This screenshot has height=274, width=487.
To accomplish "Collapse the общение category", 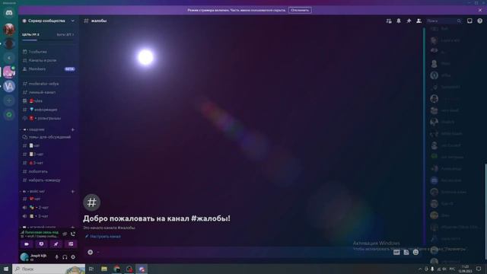I will [x=34, y=129].
